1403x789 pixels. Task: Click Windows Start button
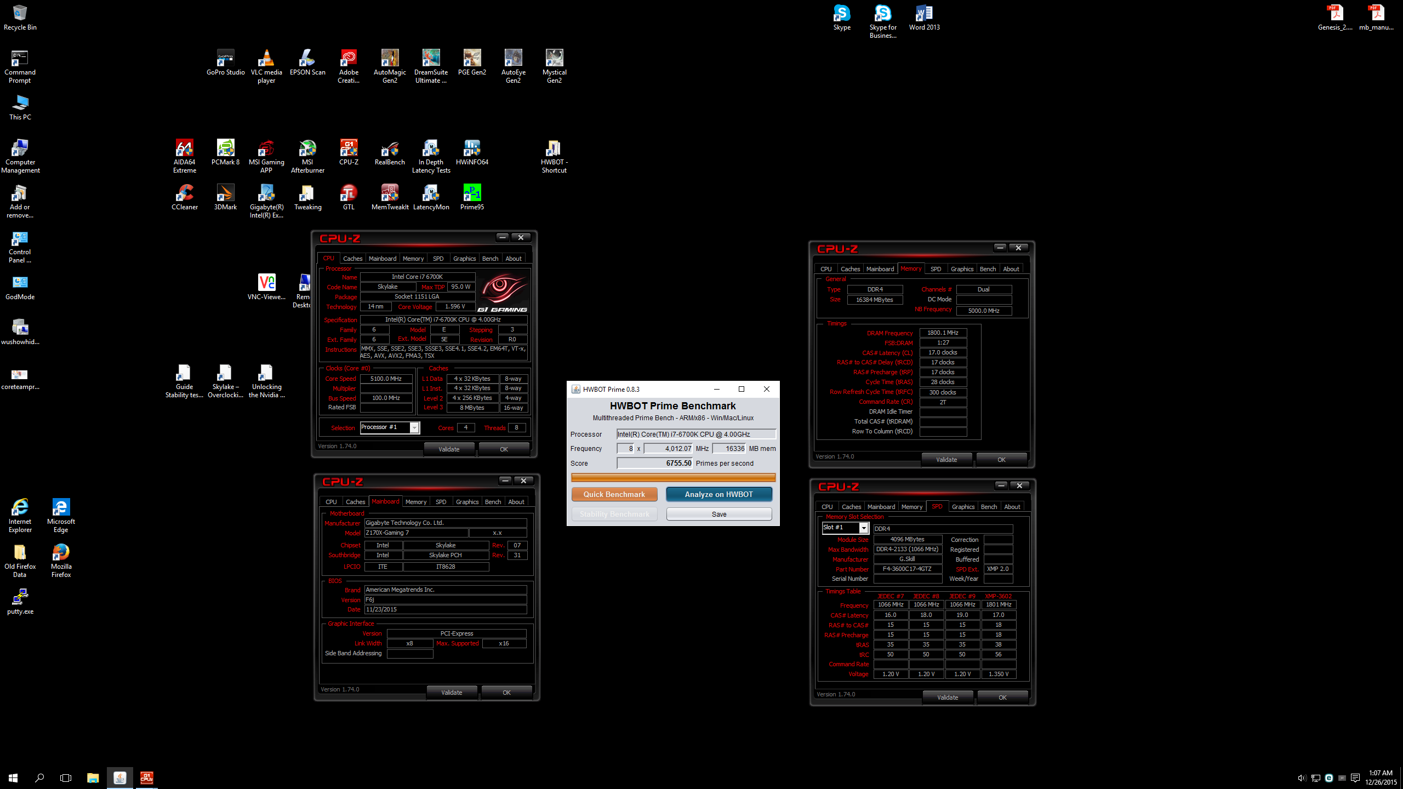pos(13,777)
